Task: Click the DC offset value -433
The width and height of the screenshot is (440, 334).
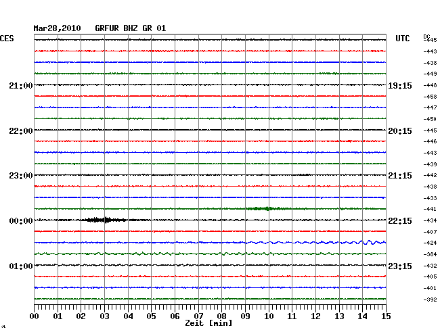Action: pos(430,198)
